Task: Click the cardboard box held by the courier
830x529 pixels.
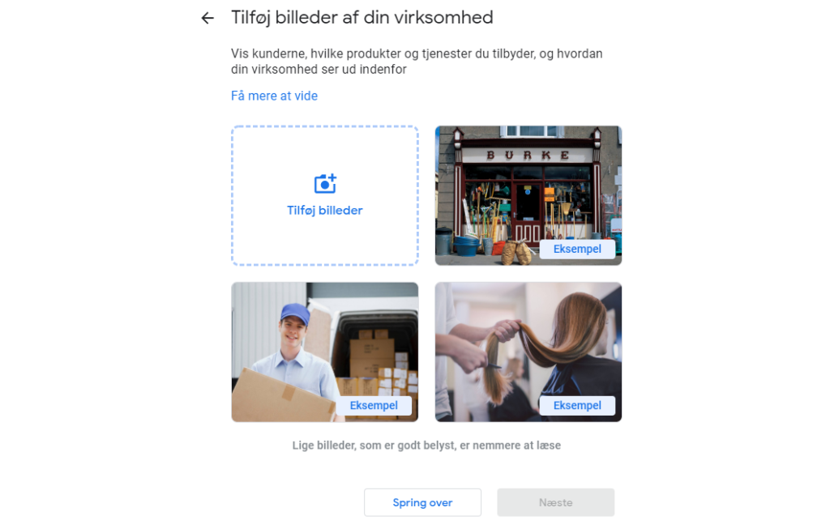Action: [283, 394]
